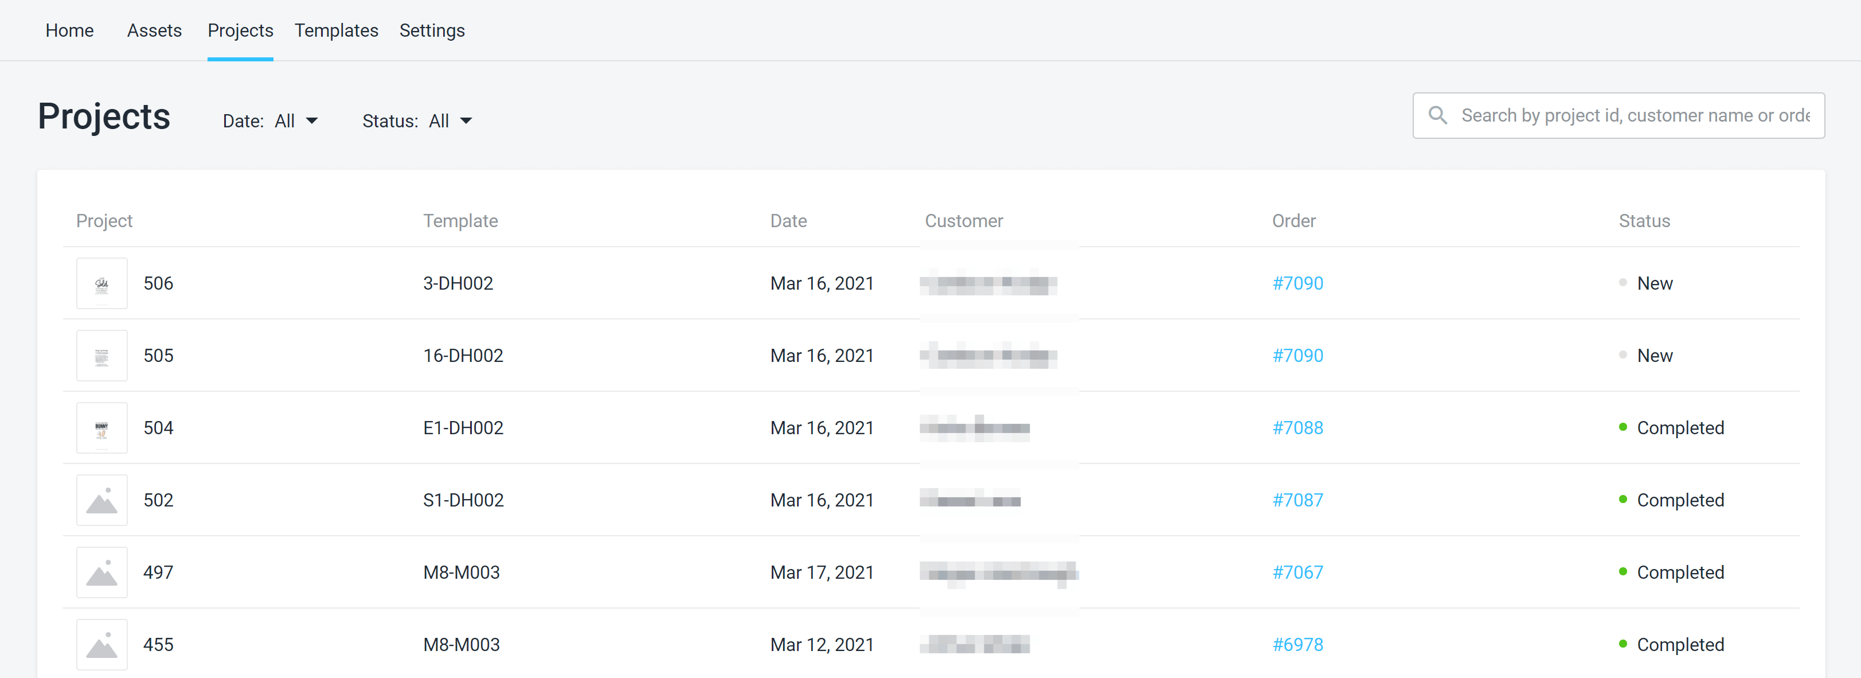Click the placeholder thumbnail beside project 455

coord(101,644)
